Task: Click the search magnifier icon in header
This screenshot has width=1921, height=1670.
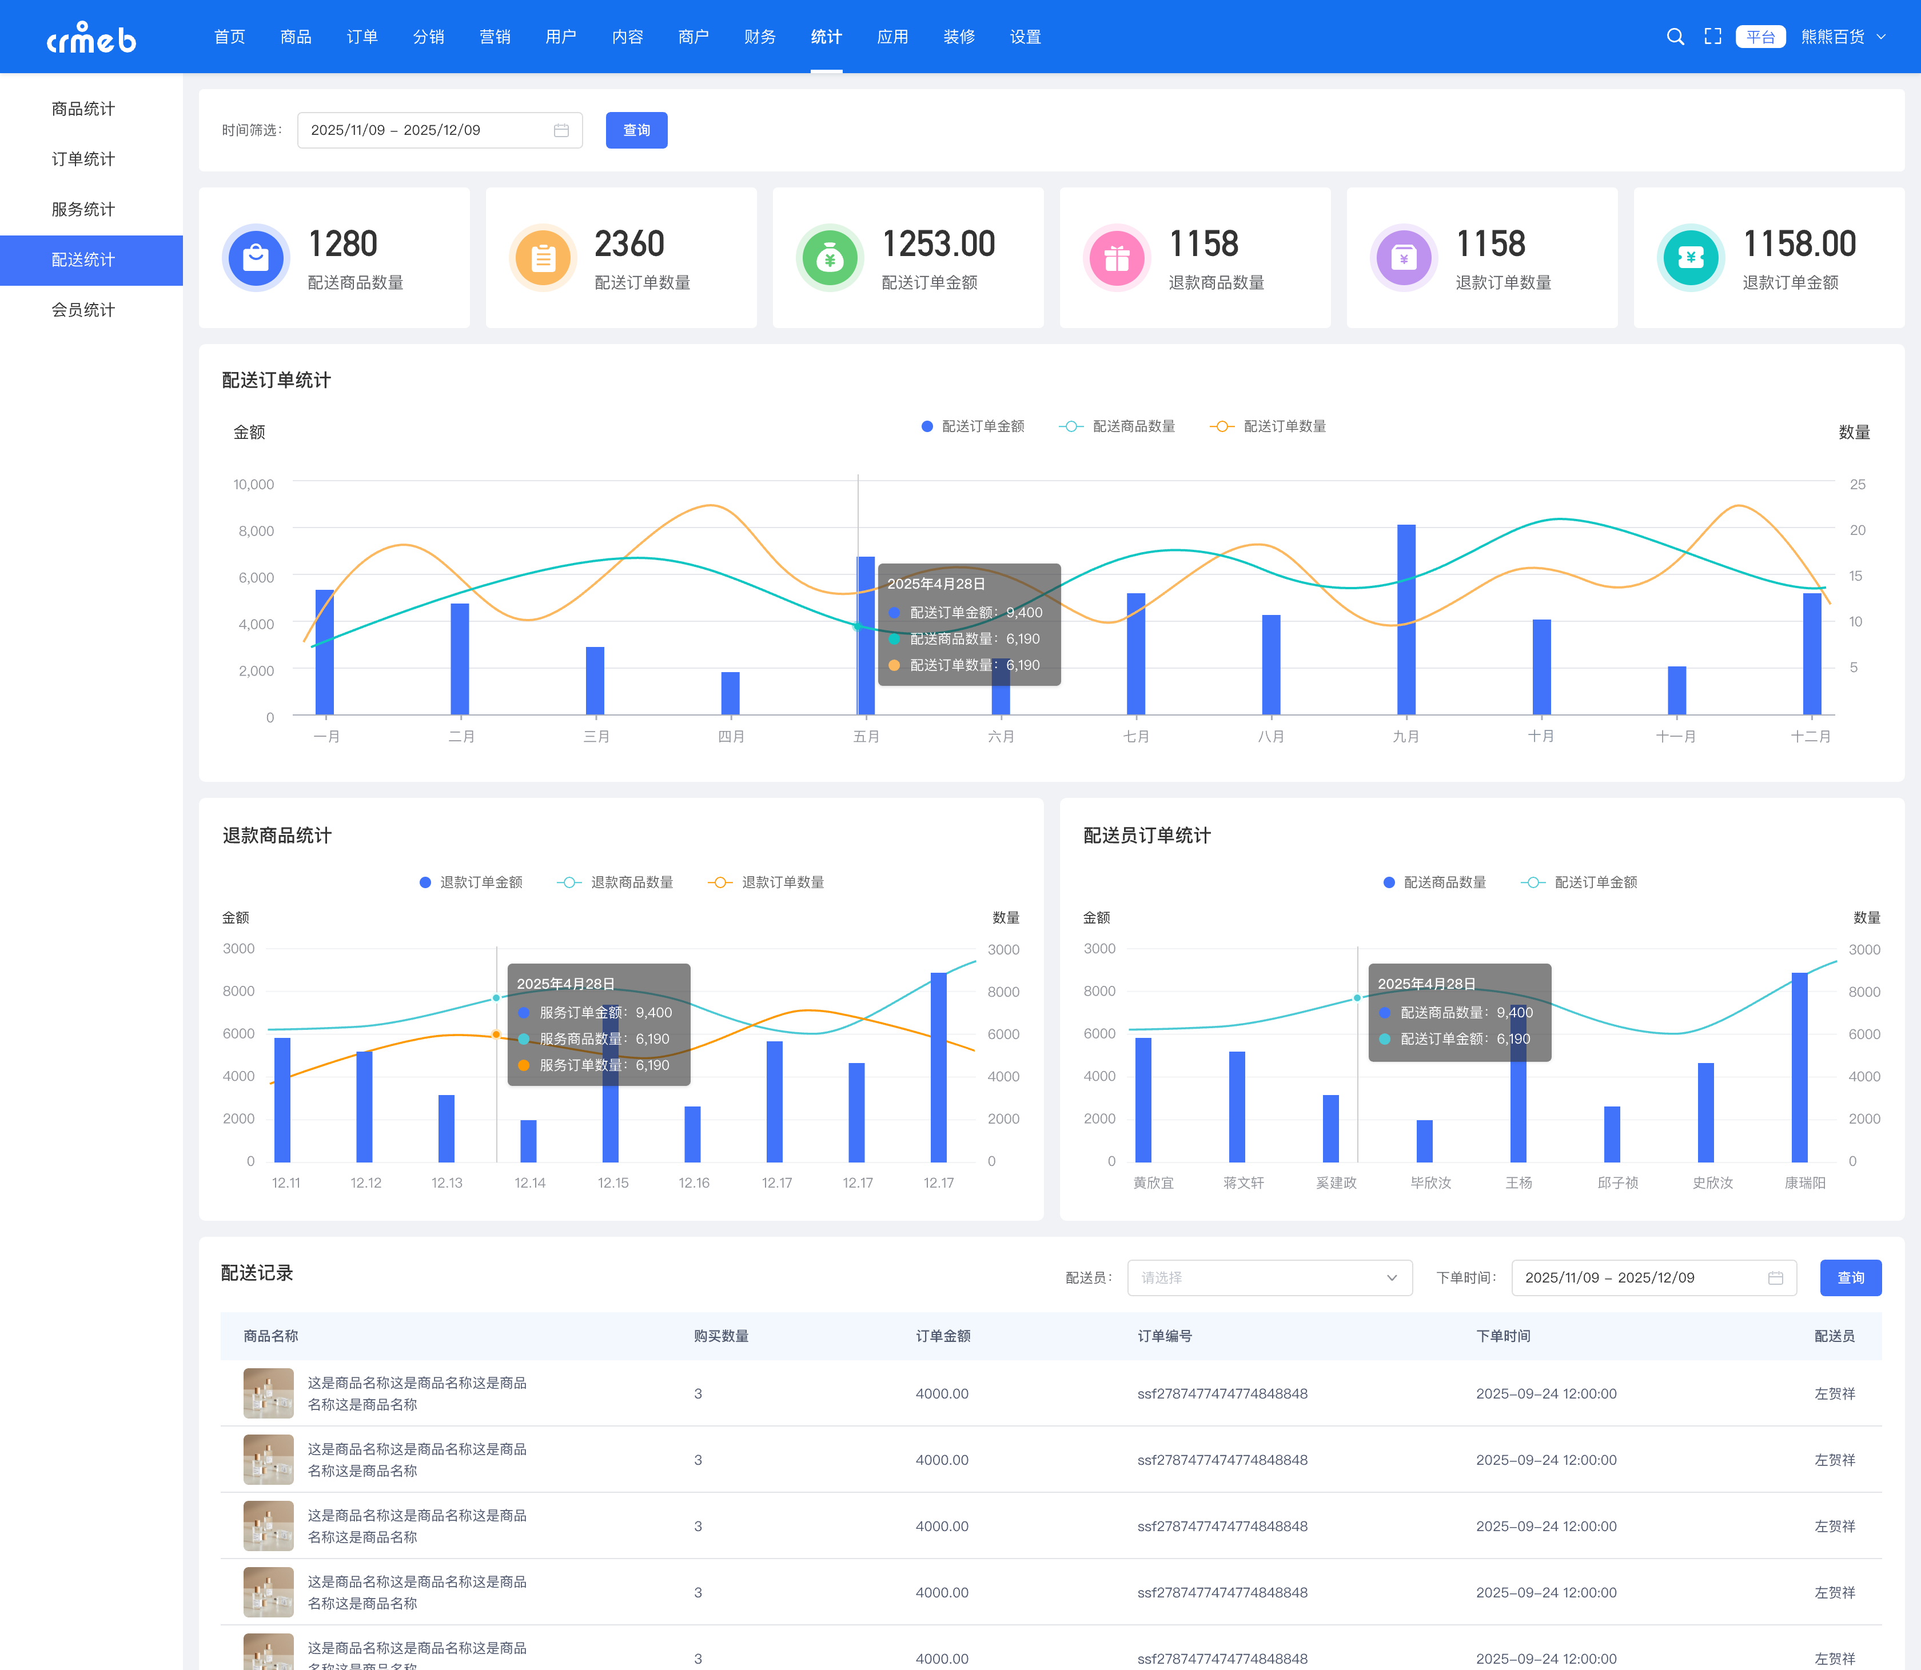Action: click(1675, 37)
